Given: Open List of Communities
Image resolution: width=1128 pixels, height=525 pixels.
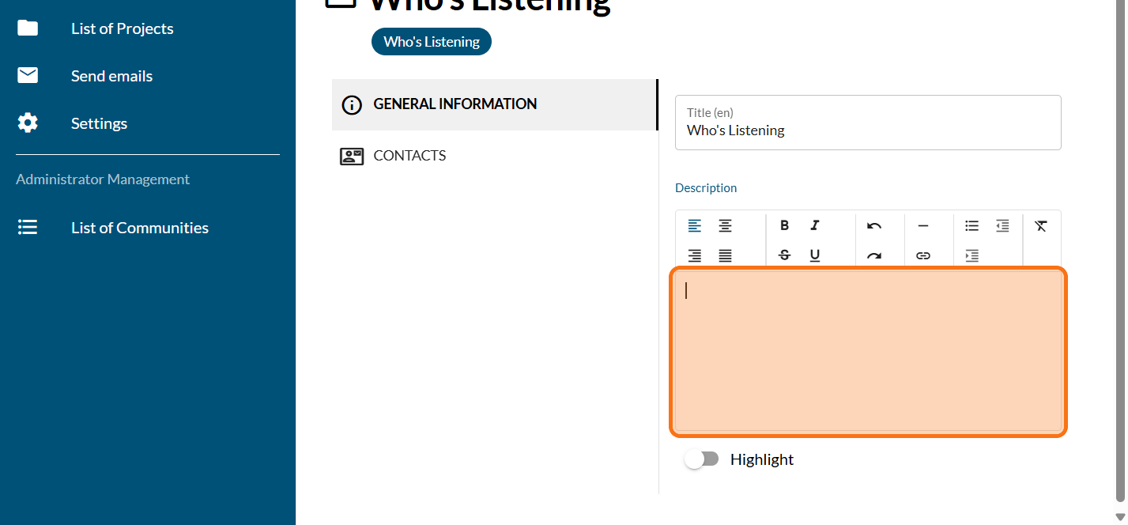Looking at the screenshot, I should point(139,228).
